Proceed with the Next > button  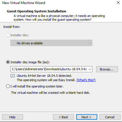pyautogui.click(x=87, y=117)
